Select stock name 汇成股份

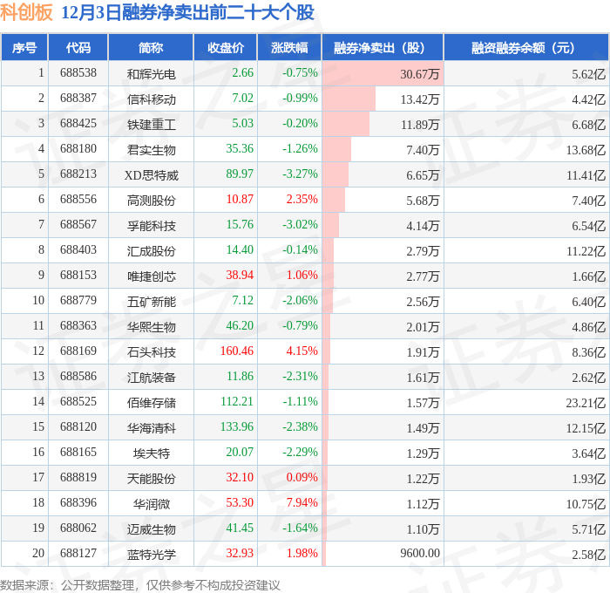tap(151, 251)
